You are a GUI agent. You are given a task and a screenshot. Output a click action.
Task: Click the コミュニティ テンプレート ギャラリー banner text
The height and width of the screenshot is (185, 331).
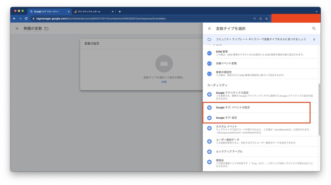tap(261, 39)
